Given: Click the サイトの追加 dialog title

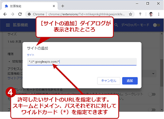Looking at the screenshot, I should coord(37,48).
